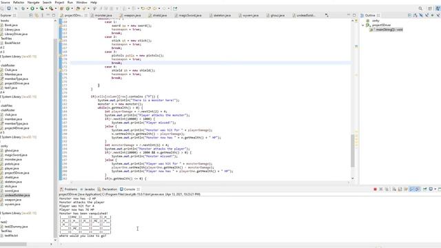Toggle Scroll Lock in Console toolbar
The height and width of the screenshot is (248, 441).
coord(400,189)
